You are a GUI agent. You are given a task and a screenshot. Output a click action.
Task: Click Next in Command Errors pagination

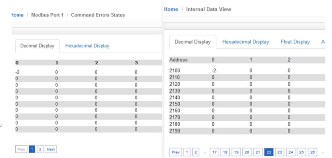[51, 149]
